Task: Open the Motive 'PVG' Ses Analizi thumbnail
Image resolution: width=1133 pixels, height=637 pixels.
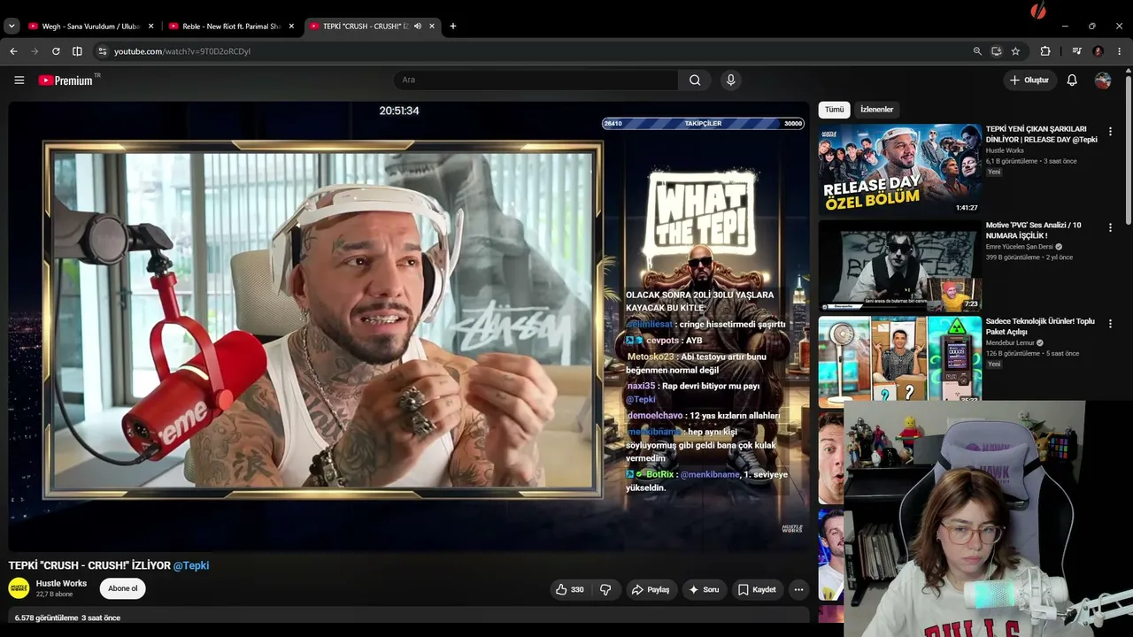Action: click(899, 266)
